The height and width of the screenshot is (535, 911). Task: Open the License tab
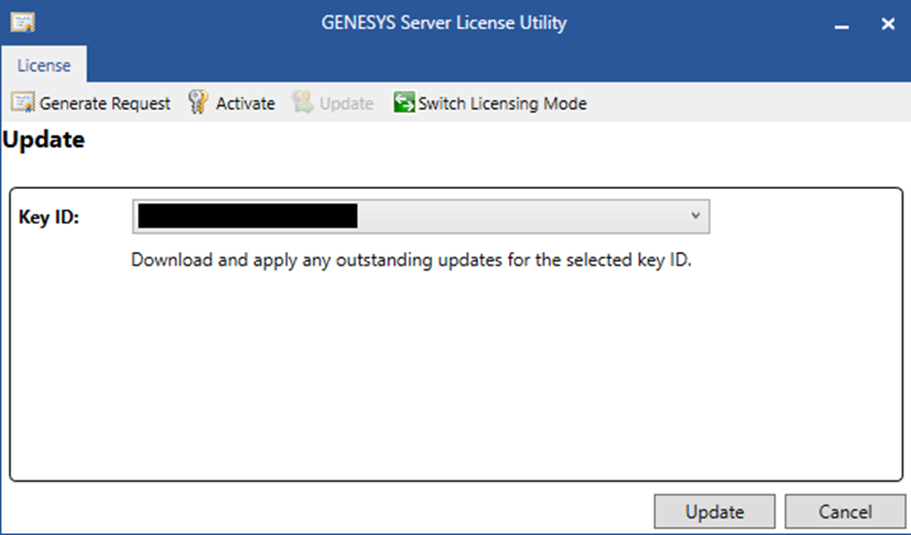pos(44,66)
